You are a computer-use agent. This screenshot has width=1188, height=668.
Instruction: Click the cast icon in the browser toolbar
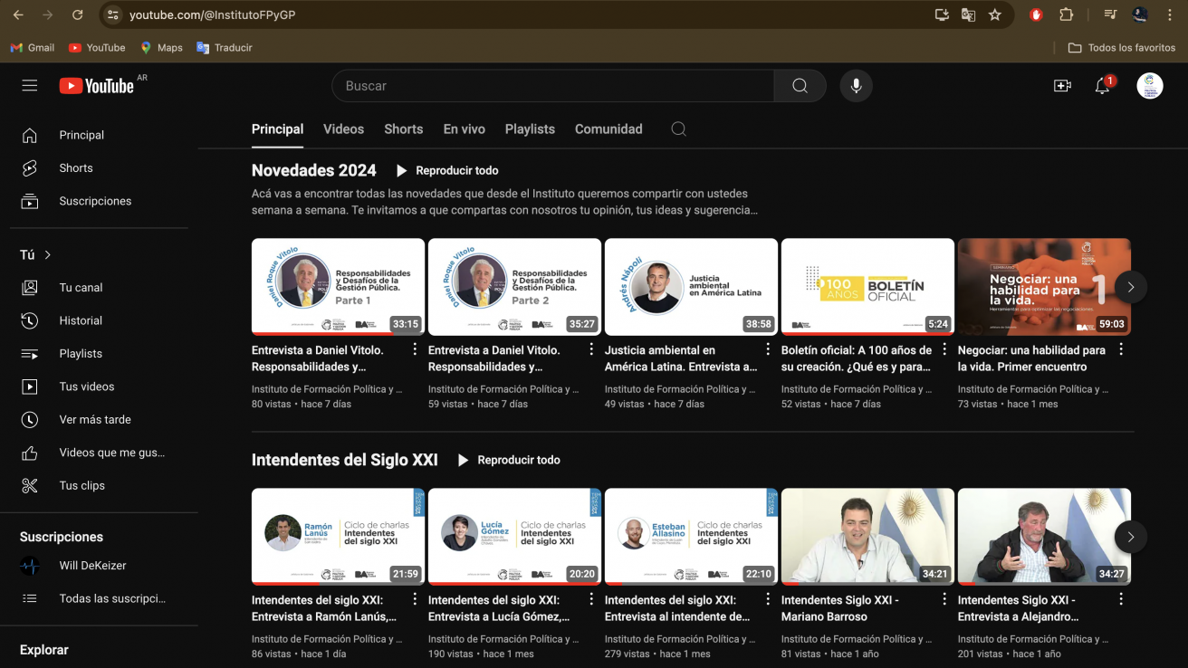[x=941, y=14]
